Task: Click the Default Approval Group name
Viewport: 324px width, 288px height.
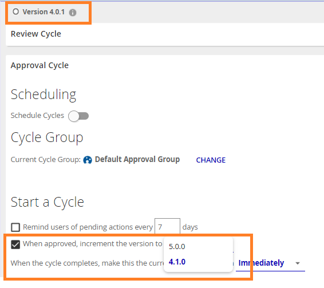Action: [137, 159]
